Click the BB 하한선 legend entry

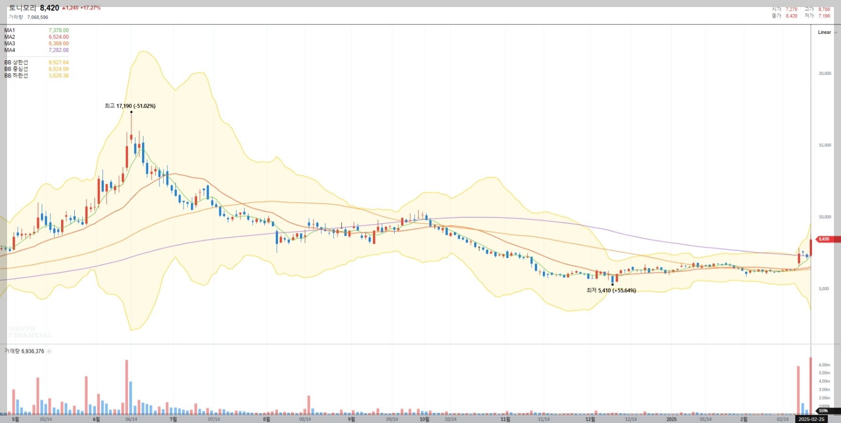[36, 76]
